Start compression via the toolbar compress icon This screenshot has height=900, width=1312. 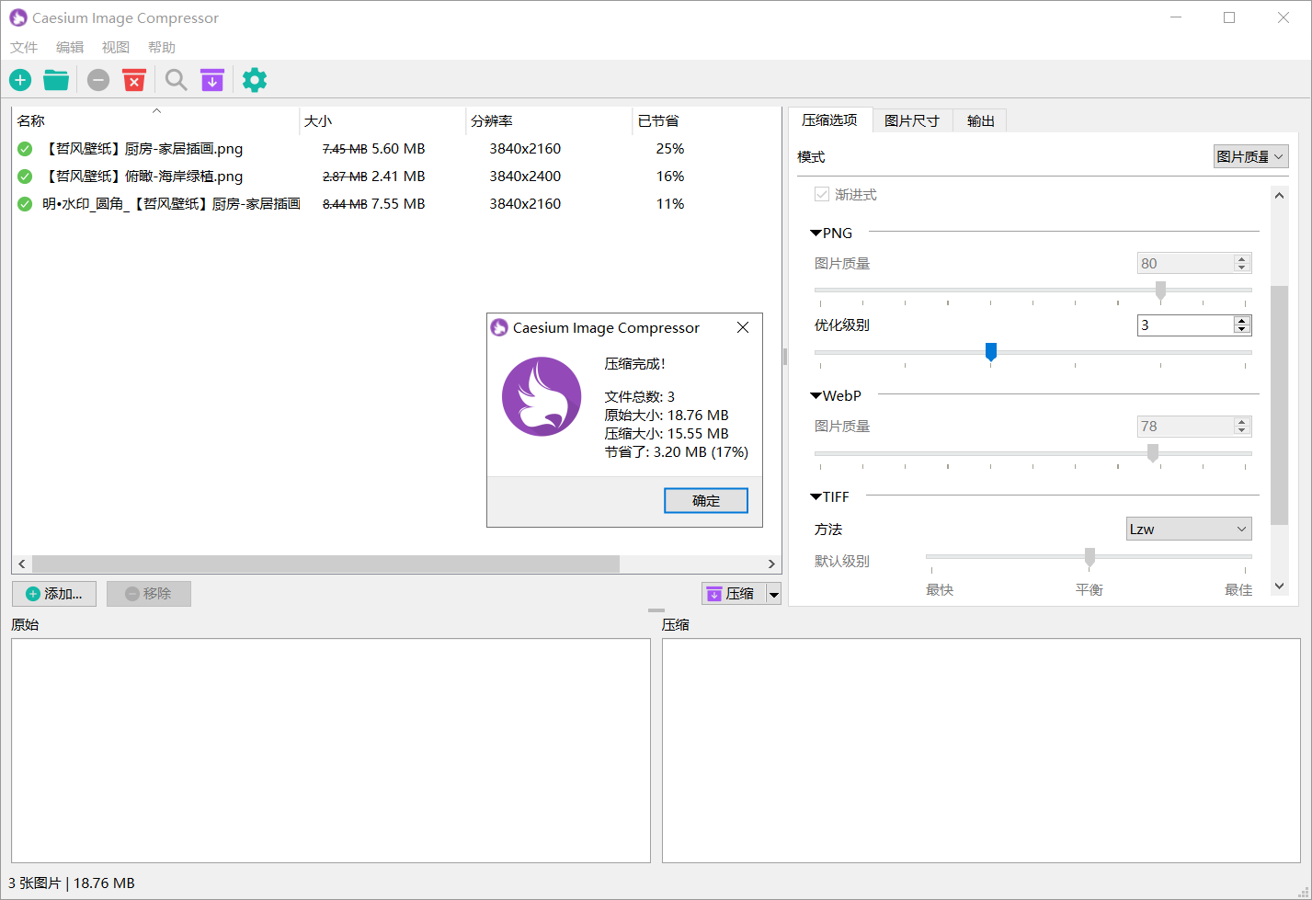[x=212, y=80]
